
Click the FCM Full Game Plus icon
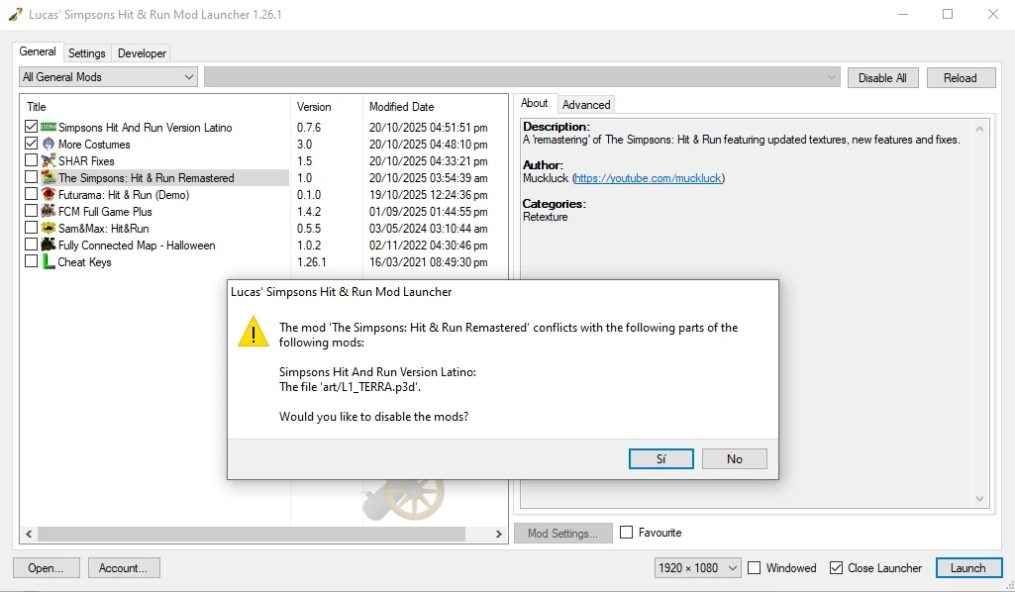click(x=49, y=212)
